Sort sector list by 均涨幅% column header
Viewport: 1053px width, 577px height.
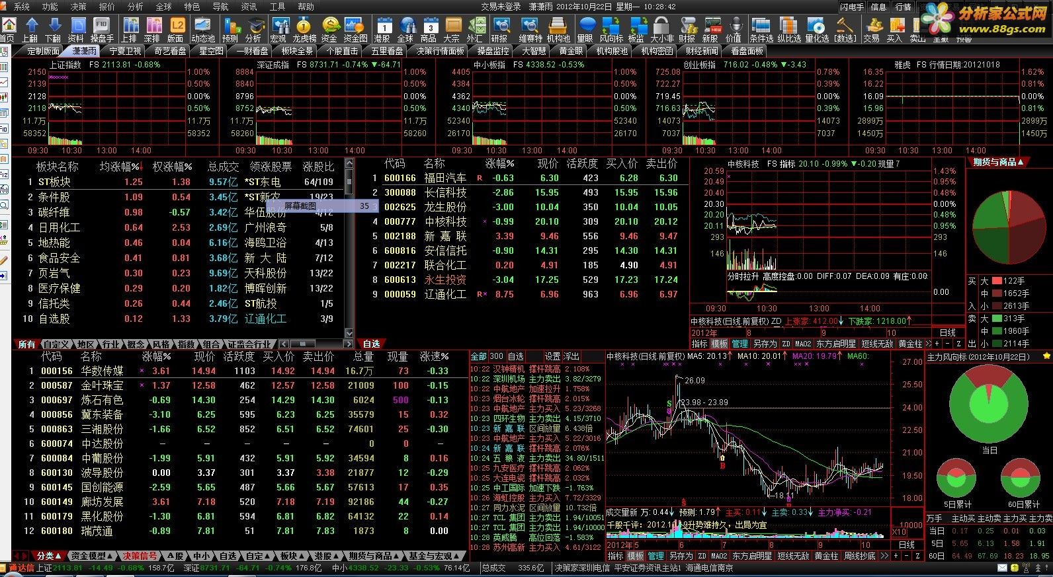click(120, 167)
